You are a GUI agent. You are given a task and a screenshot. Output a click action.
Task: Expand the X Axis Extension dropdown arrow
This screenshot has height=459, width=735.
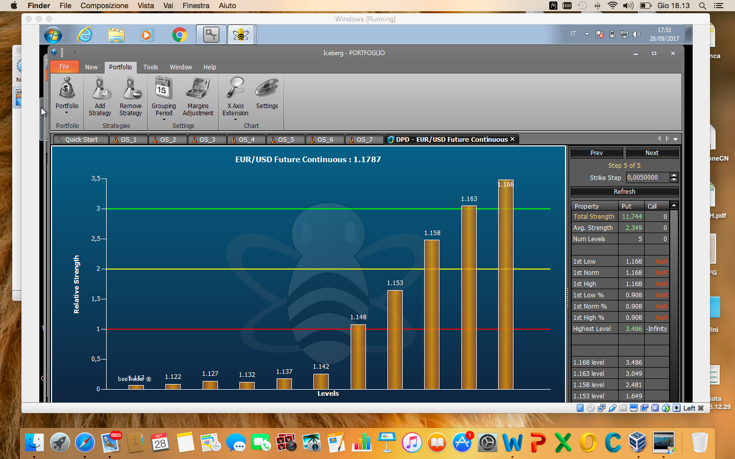[x=235, y=120]
